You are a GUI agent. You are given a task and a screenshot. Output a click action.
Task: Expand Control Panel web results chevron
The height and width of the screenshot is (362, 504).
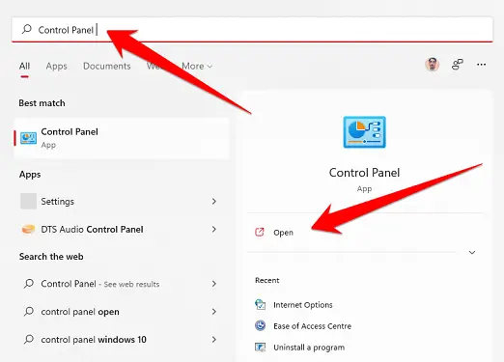[x=214, y=284]
